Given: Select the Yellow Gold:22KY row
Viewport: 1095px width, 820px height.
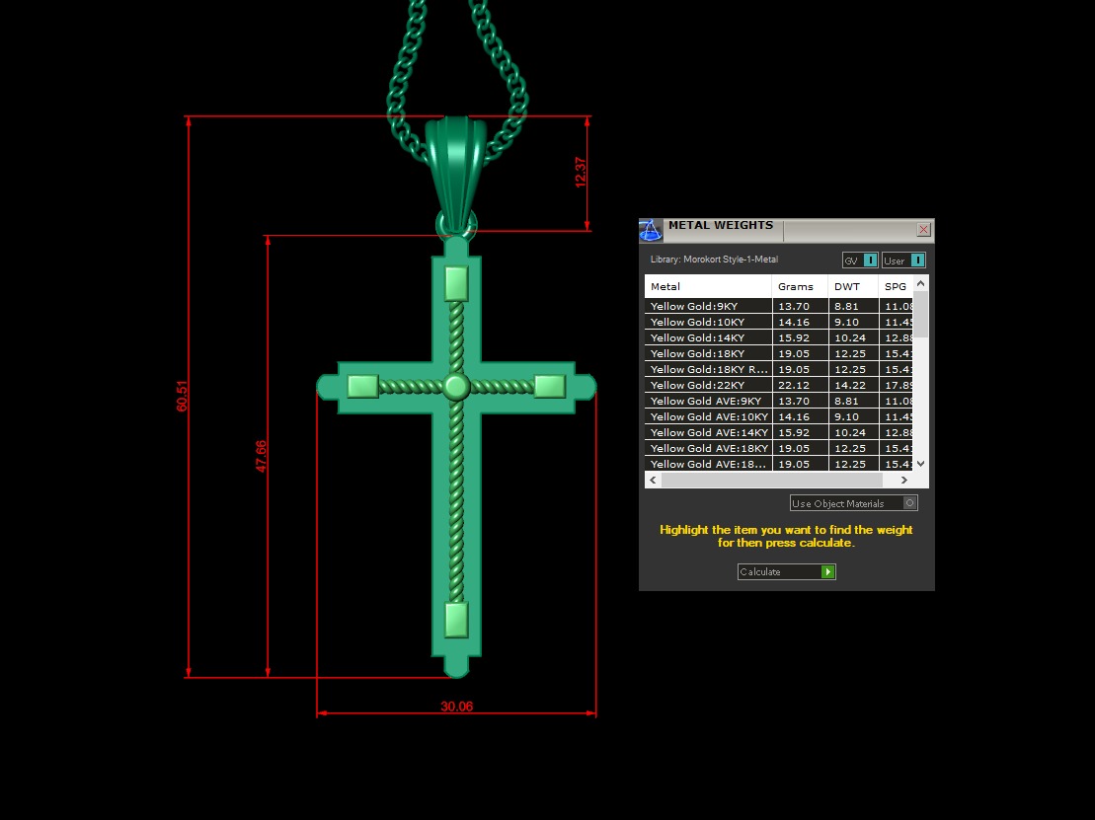Looking at the screenshot, I should pyautogui.click(x=779, y=385).
